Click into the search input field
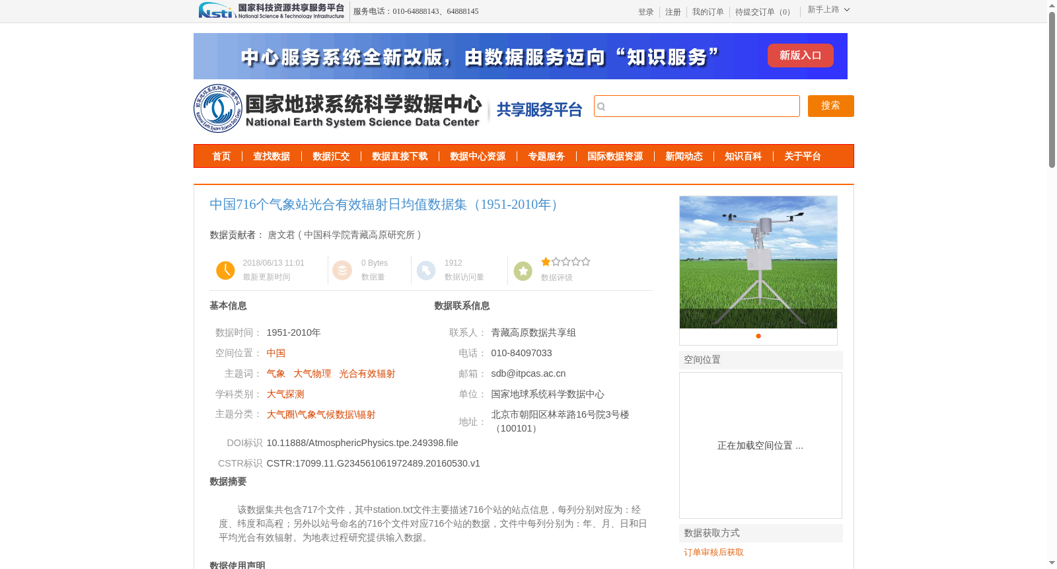 [697, 106]
